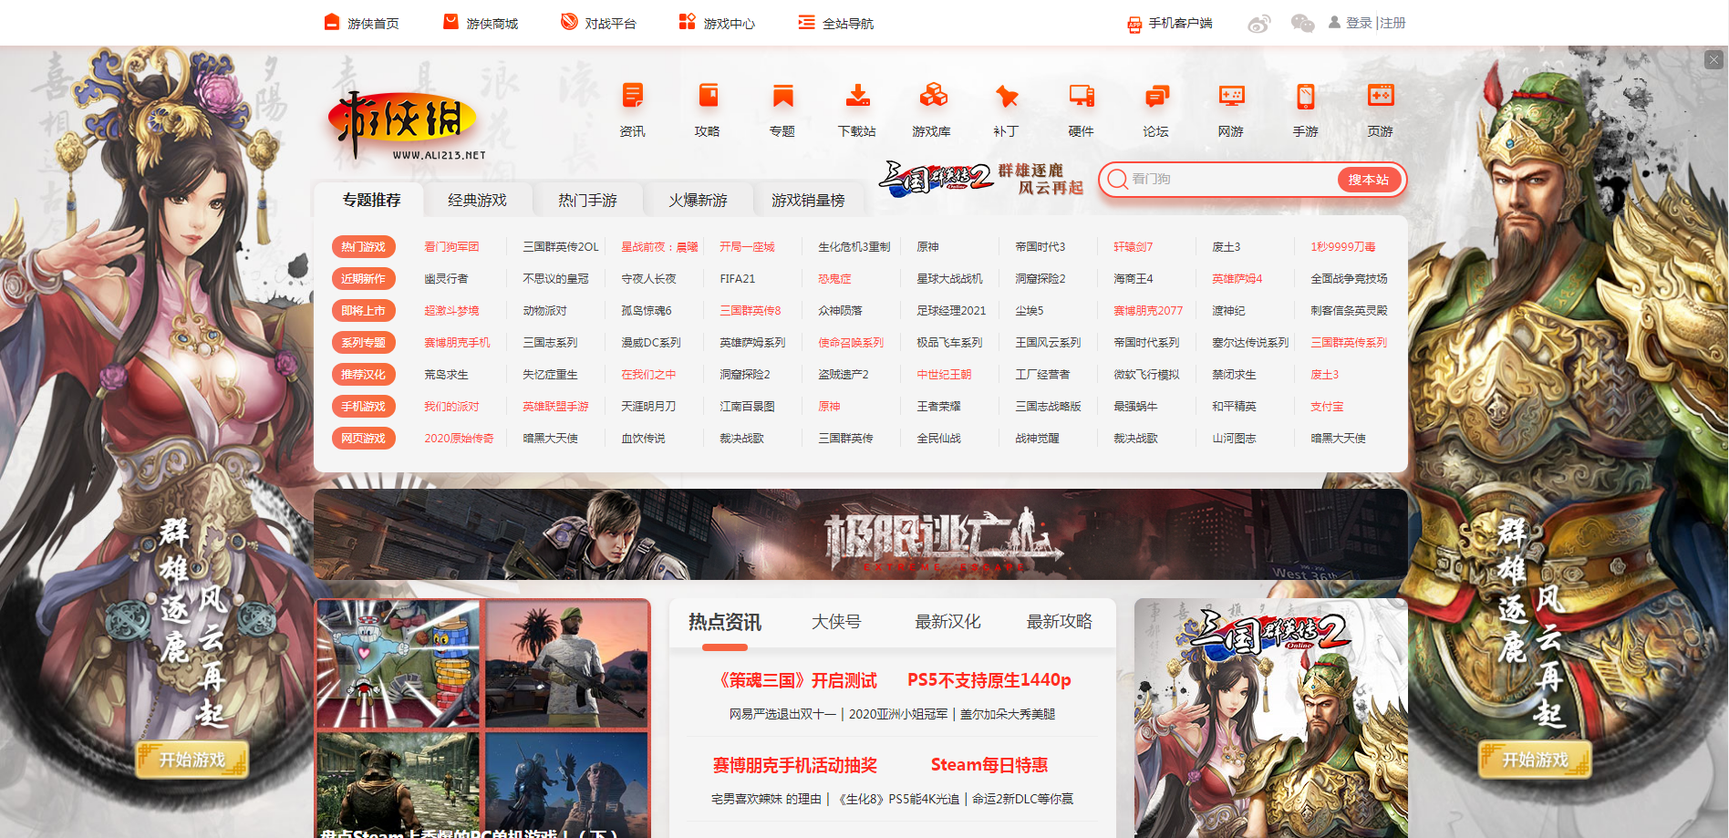1729x838 pixels.
Task: Click the 资讯 news icon
Action: pos(632,96)
